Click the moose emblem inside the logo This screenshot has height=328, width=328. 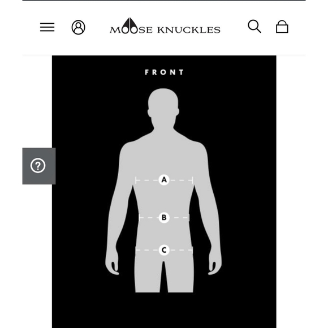coord(130,25)
